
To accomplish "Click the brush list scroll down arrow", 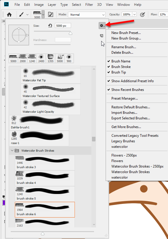I will point(94,224).
